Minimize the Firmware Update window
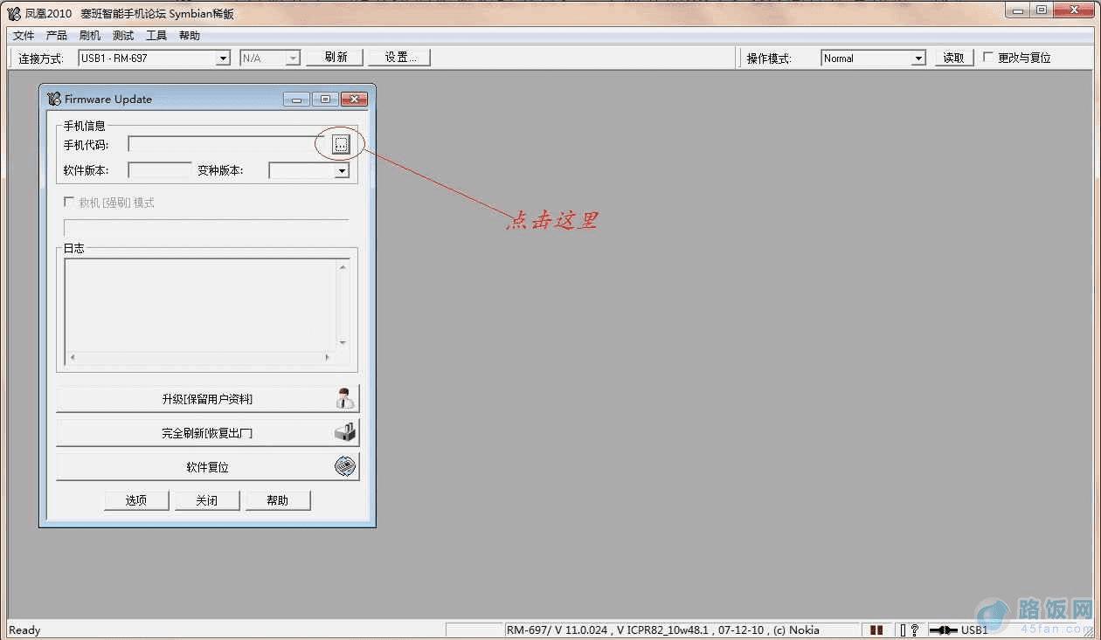Image resolution: width=1101 pixels, height=640 pixels. coord(296,100)
